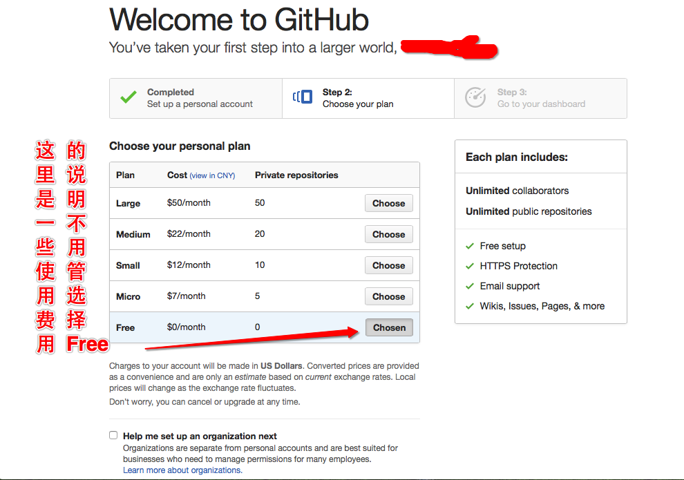Click the green Completed checkmark icon
The image size is (684, 480).
[129, 97]
